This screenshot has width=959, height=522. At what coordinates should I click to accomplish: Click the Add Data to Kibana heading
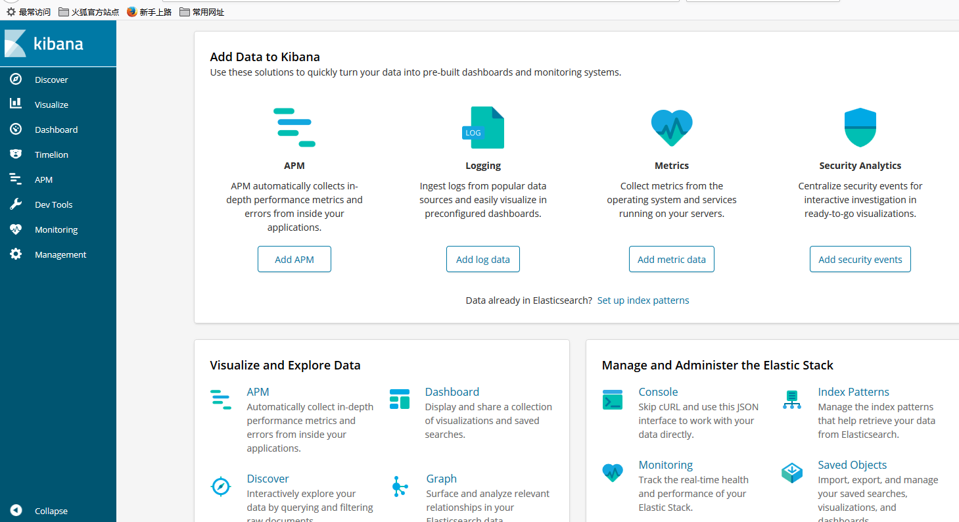click(265, 57)
